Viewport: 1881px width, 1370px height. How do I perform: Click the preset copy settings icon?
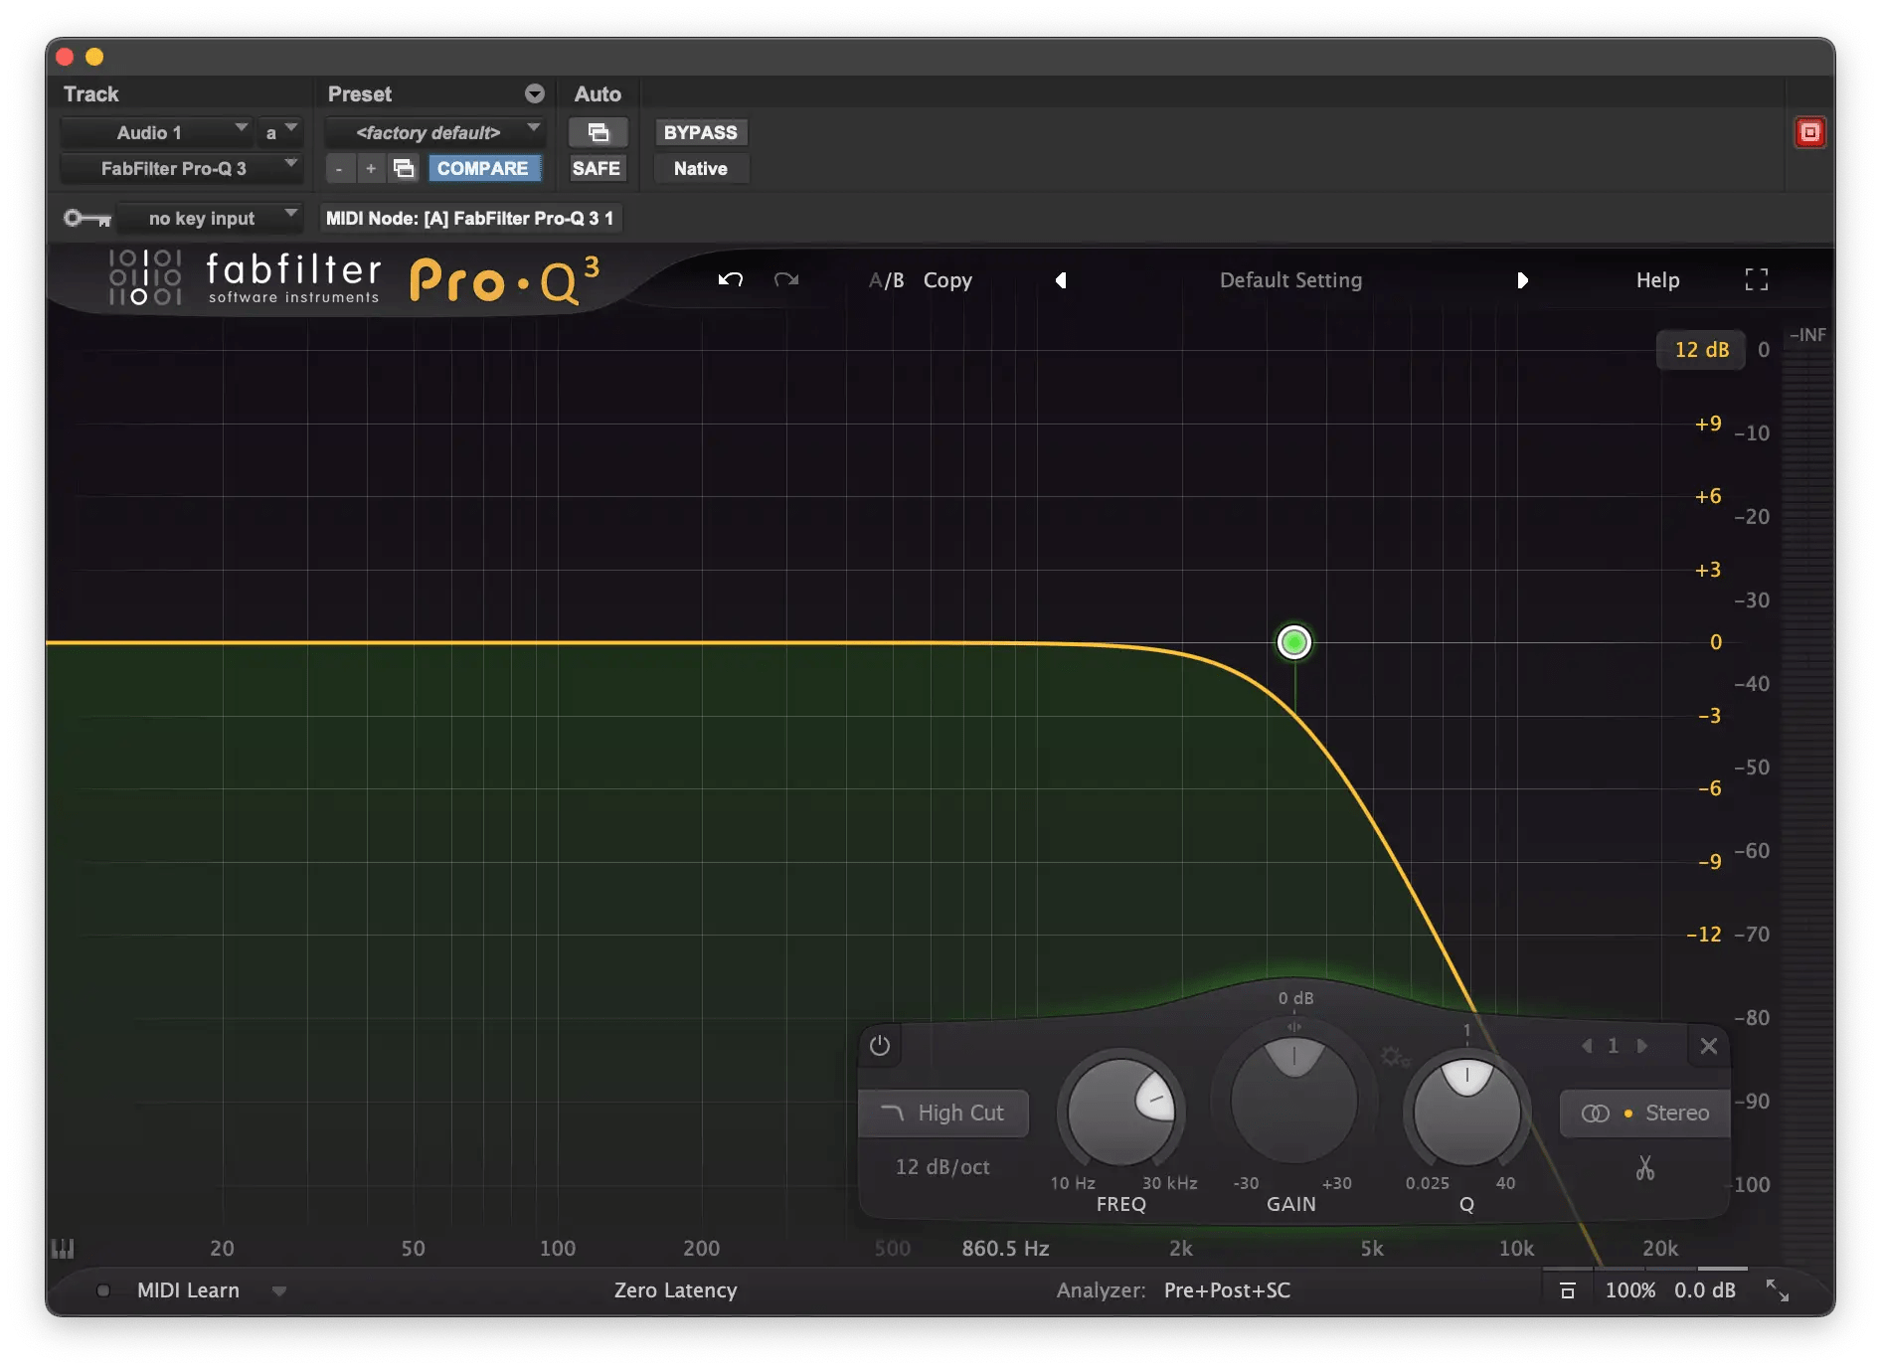[404, 168]
